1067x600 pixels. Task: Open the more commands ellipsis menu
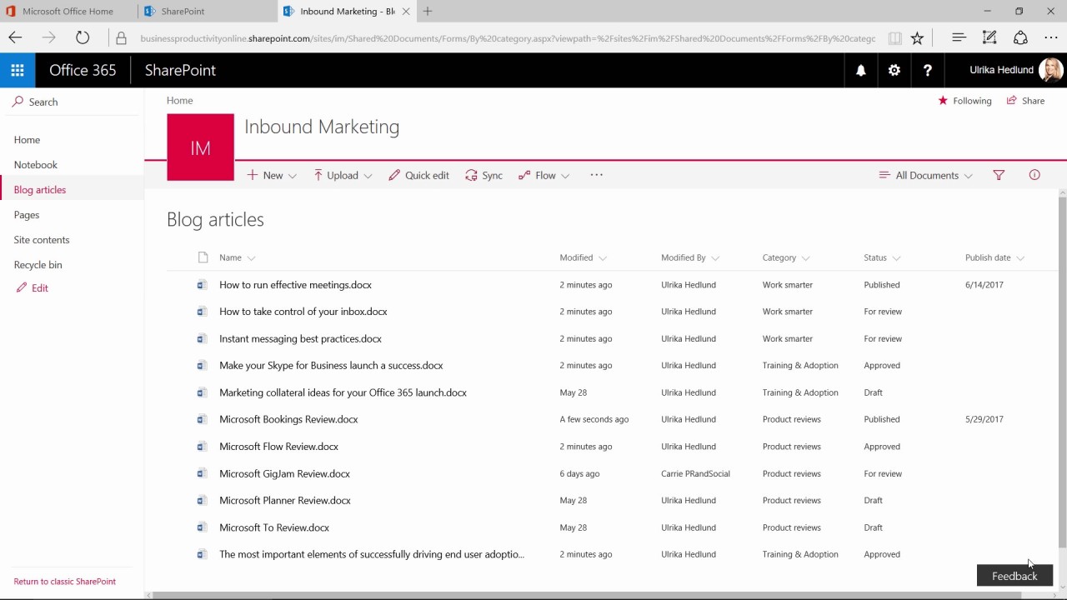[x=597, y=176]
